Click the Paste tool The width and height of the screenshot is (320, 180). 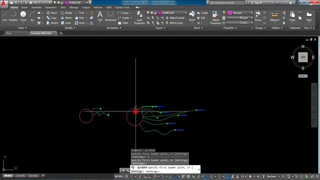point(292,16)
